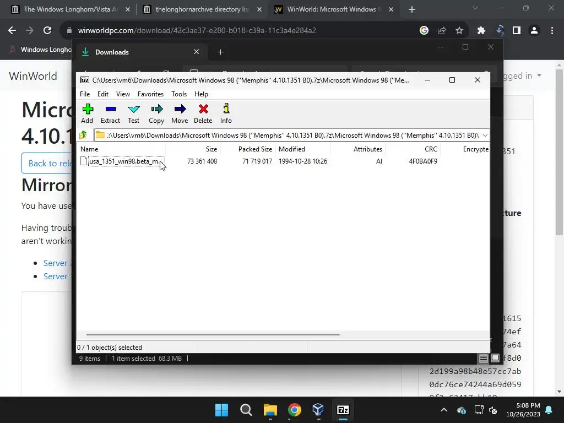Screen dimensions: 564x423
Task: Go up one folder level in 7-Zip
Action: [83, 135]
